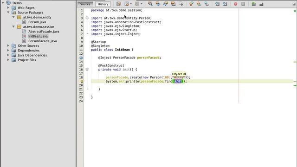The height and width of the screenshot is (167, 297).
Task: Collapse the imports code fold
Action: [87, 18]
